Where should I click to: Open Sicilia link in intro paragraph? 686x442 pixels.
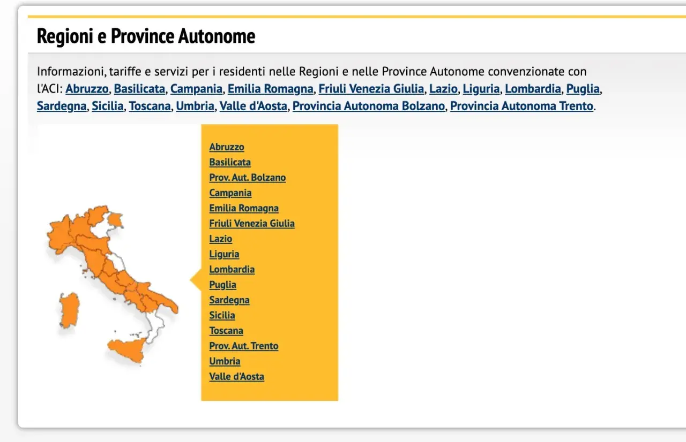click(108, 105)
